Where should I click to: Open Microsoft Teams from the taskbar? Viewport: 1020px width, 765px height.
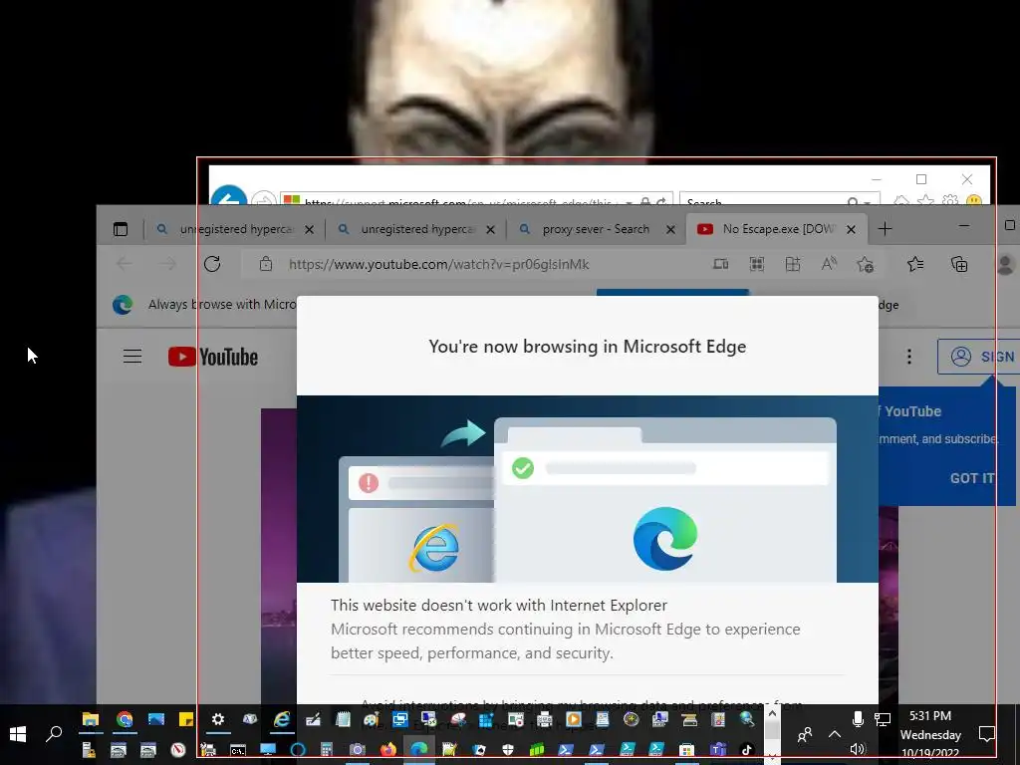717,750
